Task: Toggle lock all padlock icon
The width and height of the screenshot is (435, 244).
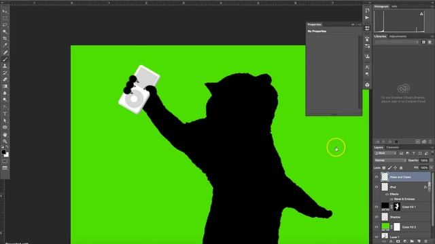Action: [401, 167]
